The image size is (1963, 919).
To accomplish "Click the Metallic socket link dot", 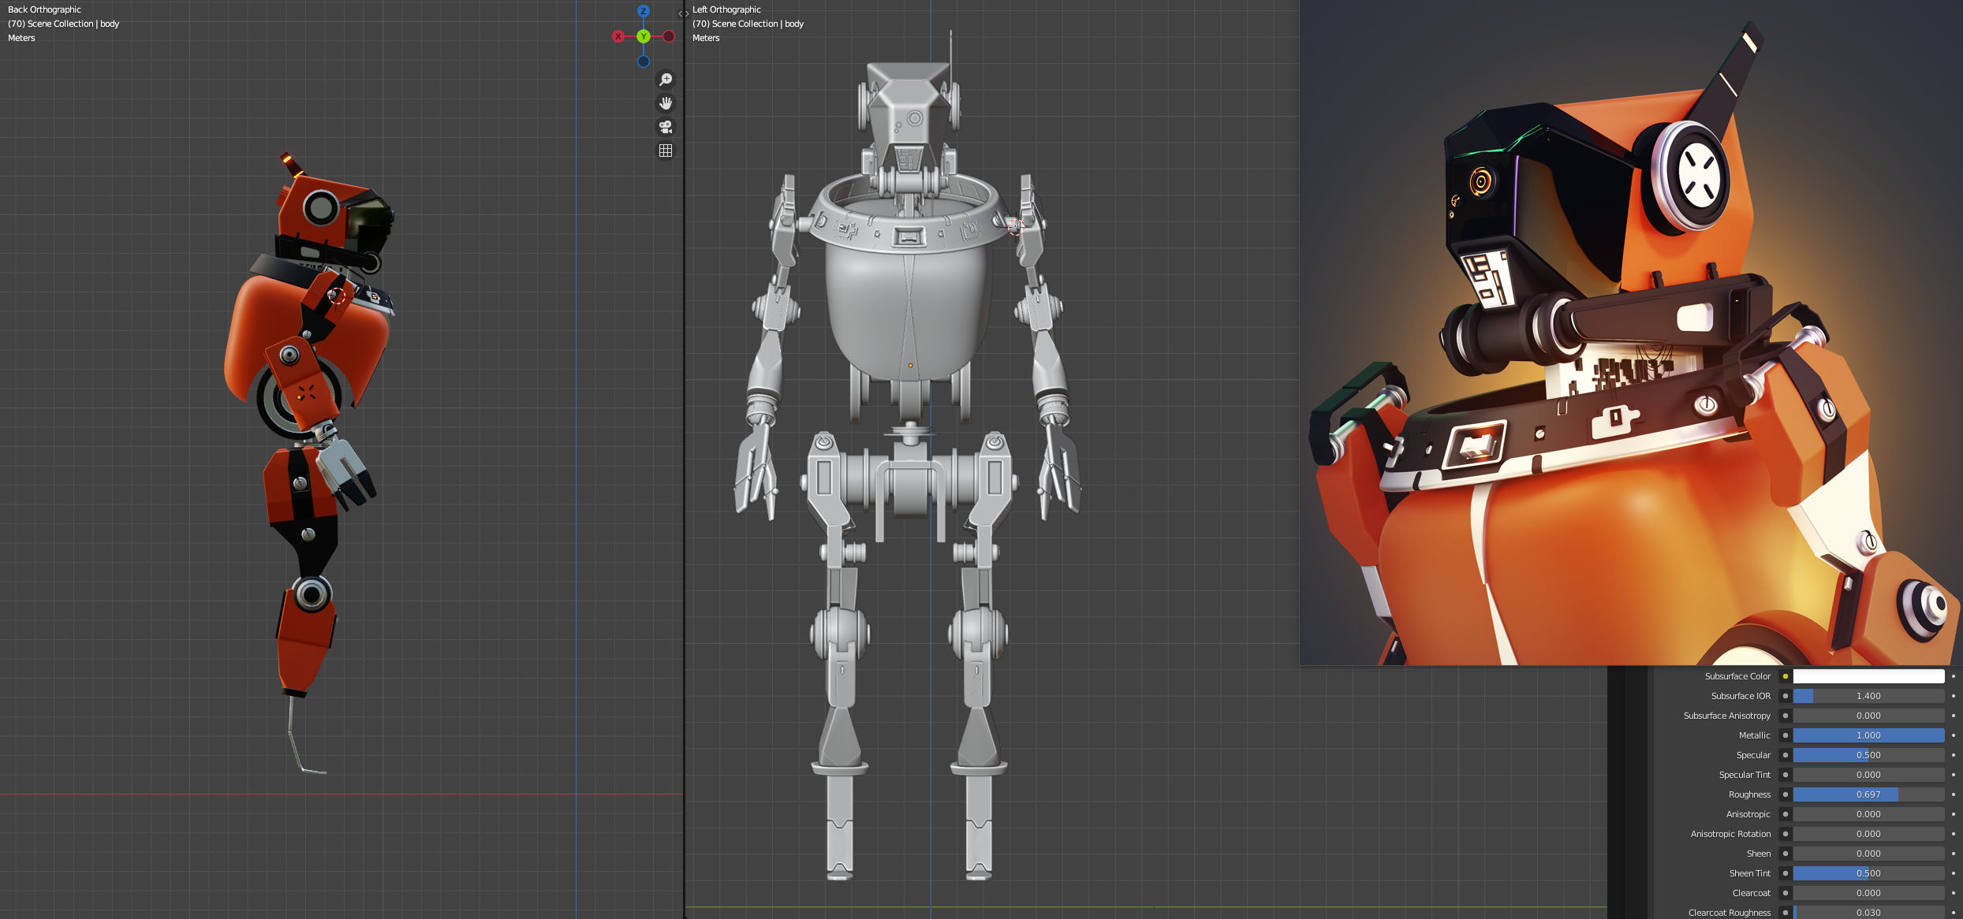I will click(1785, 735).
